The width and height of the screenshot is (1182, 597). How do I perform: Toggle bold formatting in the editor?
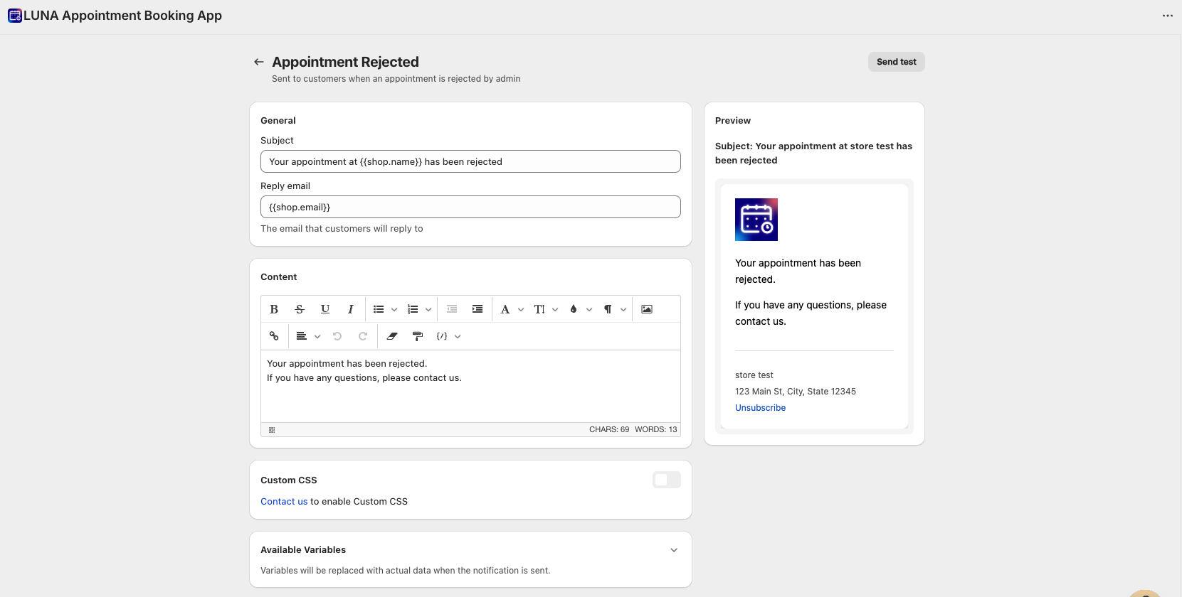click(274, 309)
